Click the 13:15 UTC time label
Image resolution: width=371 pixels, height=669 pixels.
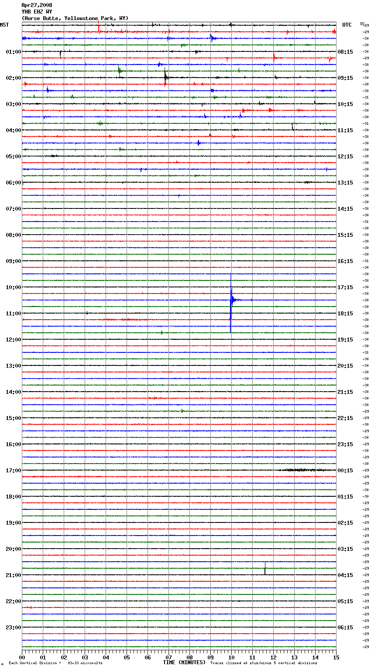point(345,183)
